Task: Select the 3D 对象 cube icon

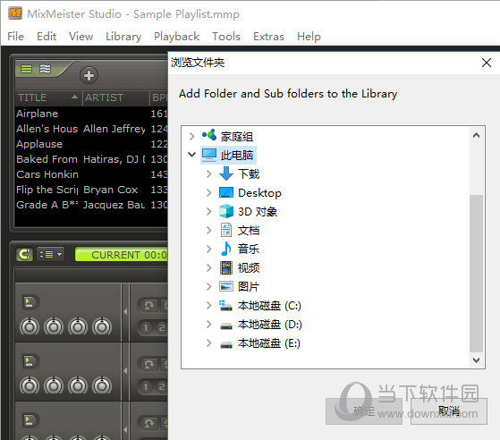Action: point(226,211)
